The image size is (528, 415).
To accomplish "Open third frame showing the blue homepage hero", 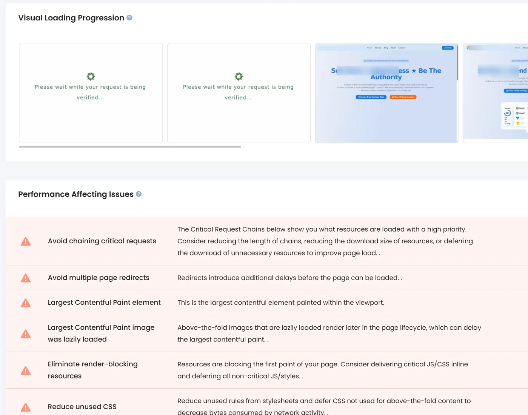I will [386, 93].
